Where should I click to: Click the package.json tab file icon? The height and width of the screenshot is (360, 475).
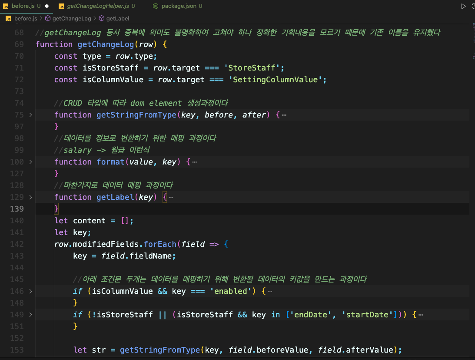156,6
